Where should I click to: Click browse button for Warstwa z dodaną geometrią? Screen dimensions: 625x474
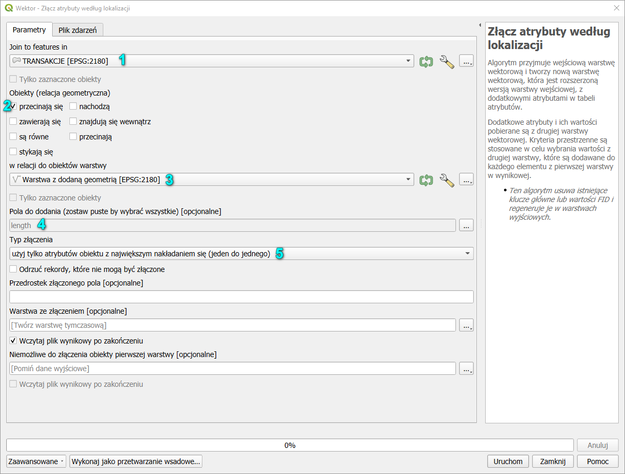click(466, 180)
